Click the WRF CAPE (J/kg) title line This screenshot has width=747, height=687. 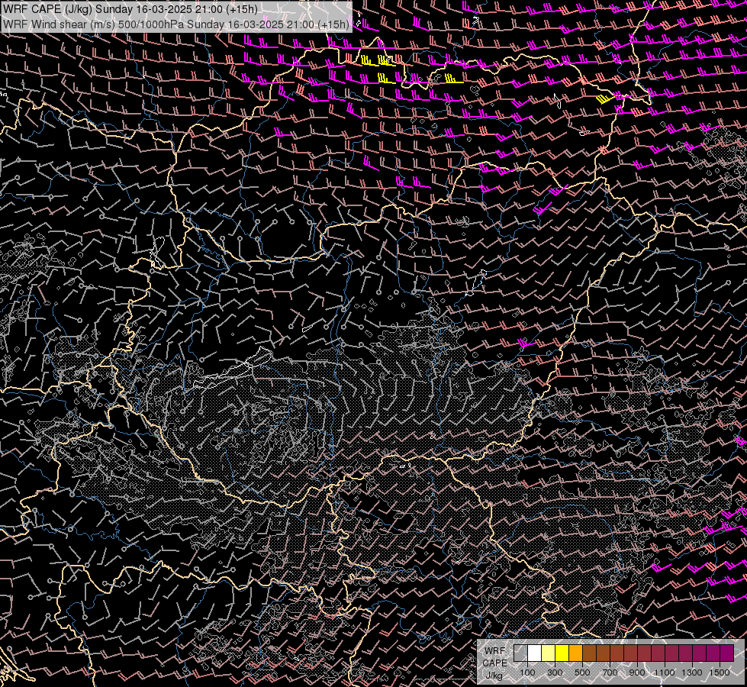click(x=130, y=9)
